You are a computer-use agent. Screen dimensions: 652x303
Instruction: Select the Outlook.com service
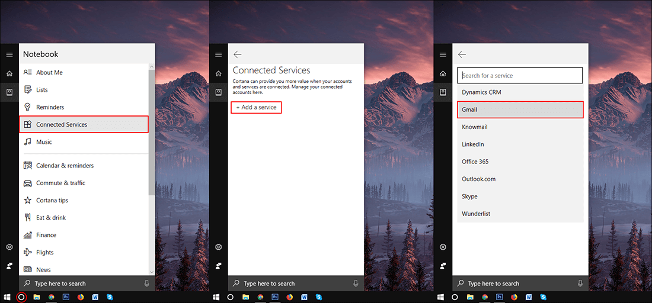pyautogui.click(x=520, y=179)
